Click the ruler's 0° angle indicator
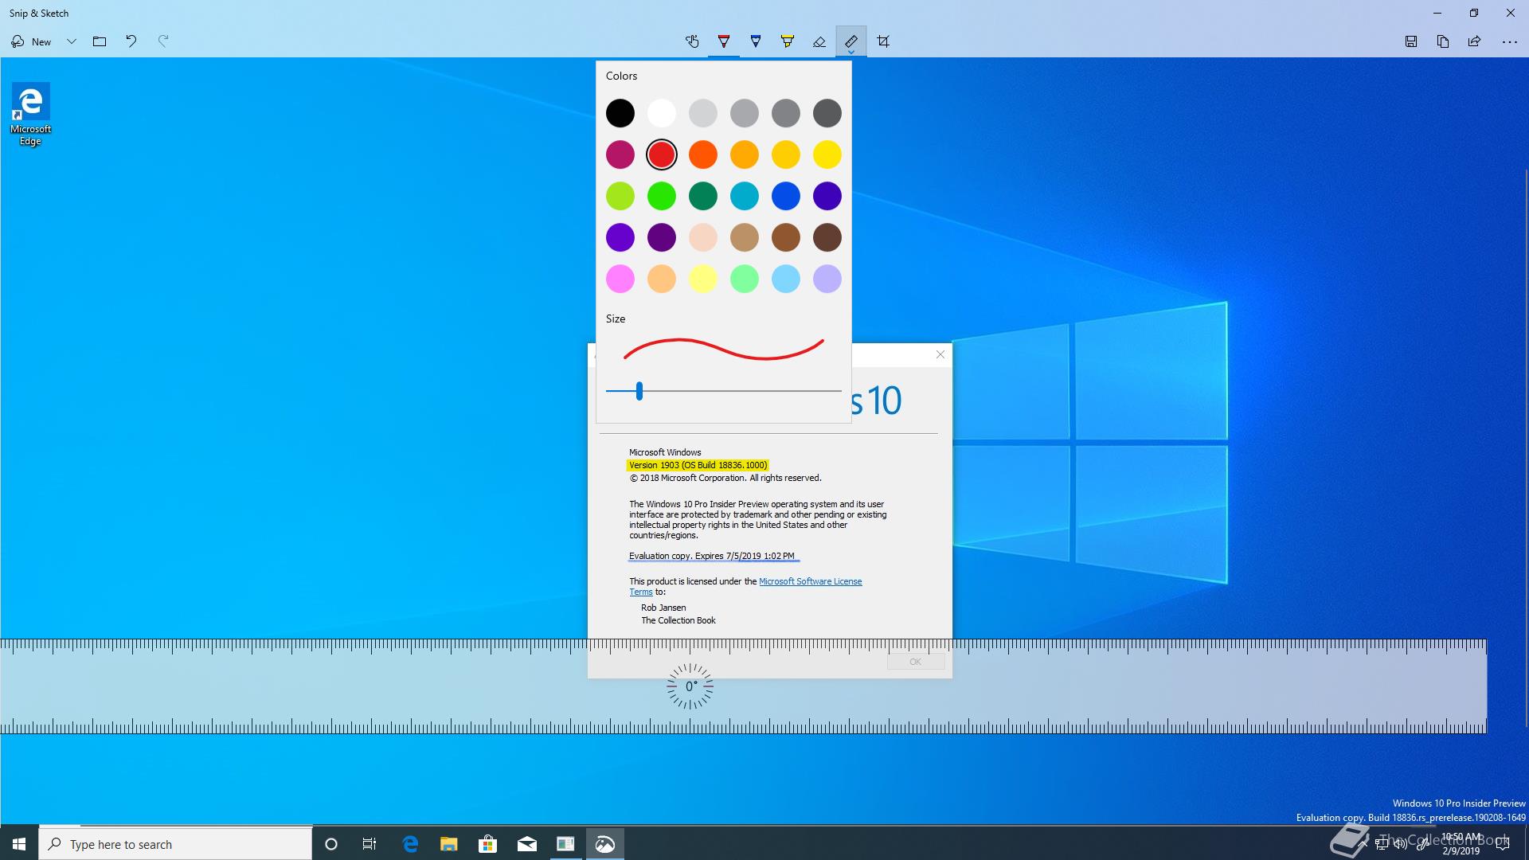 [690, 686]
